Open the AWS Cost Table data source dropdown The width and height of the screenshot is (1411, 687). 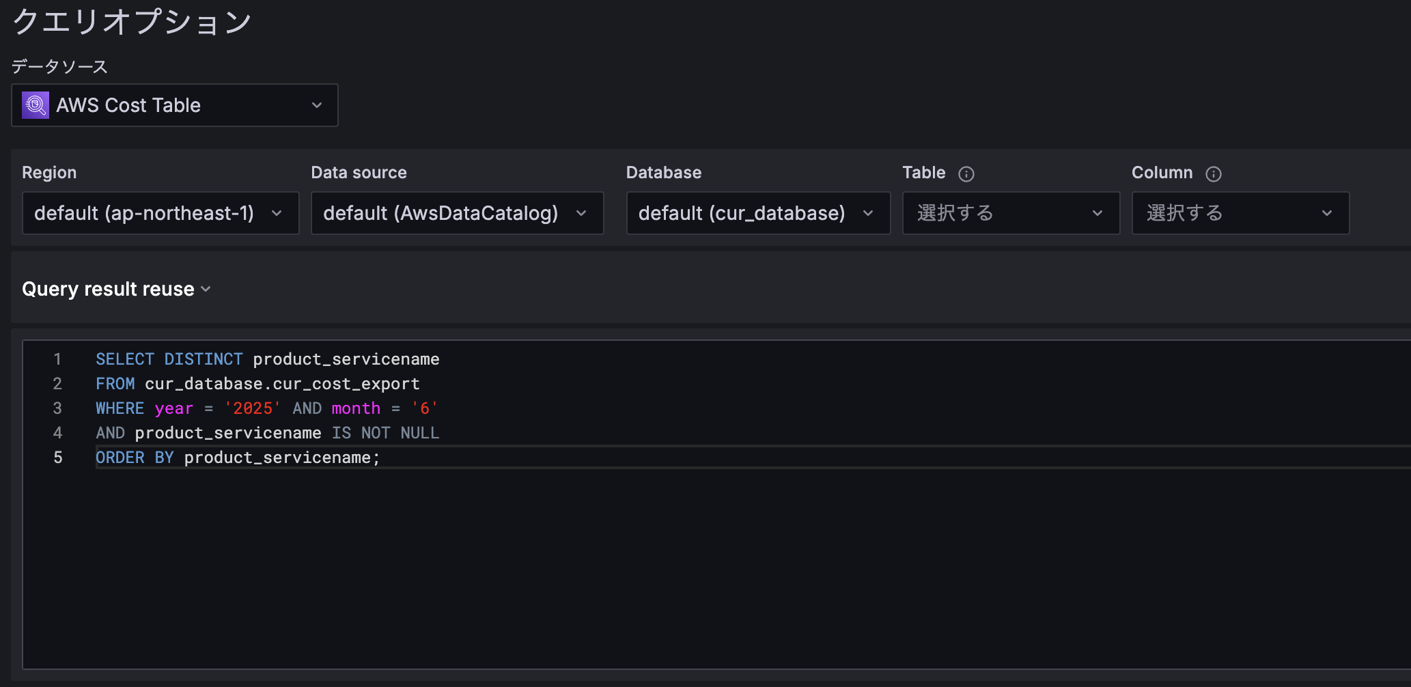click(x=175, y=105)
